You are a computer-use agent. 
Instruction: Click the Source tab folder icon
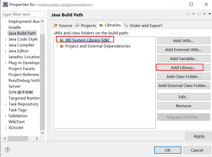point(55,25)
